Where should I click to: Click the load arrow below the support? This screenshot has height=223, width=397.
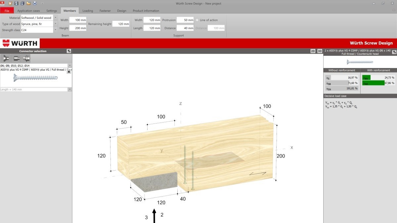pos(154,216)
